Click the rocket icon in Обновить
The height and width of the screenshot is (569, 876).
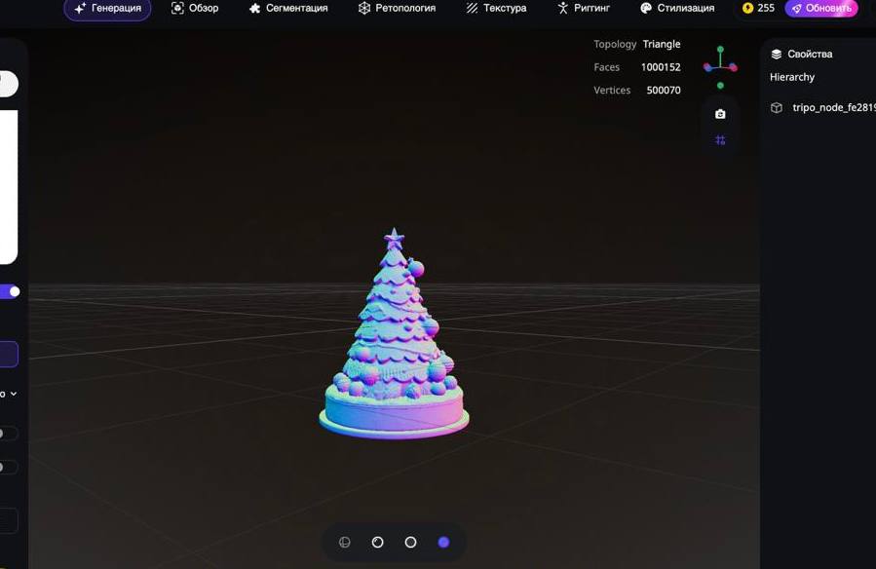797,9
